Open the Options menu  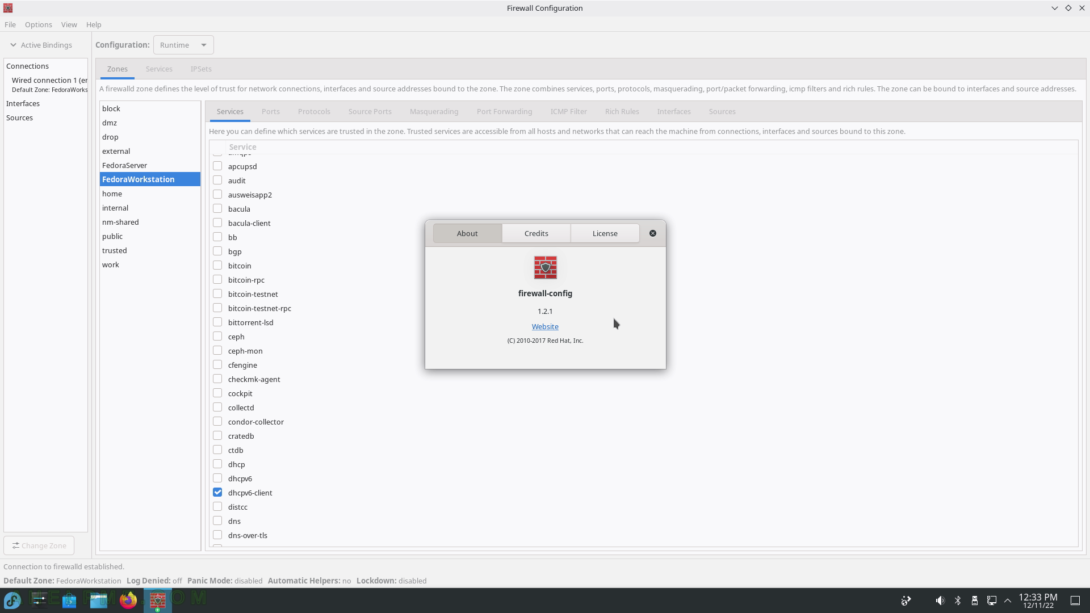point(38,24)
